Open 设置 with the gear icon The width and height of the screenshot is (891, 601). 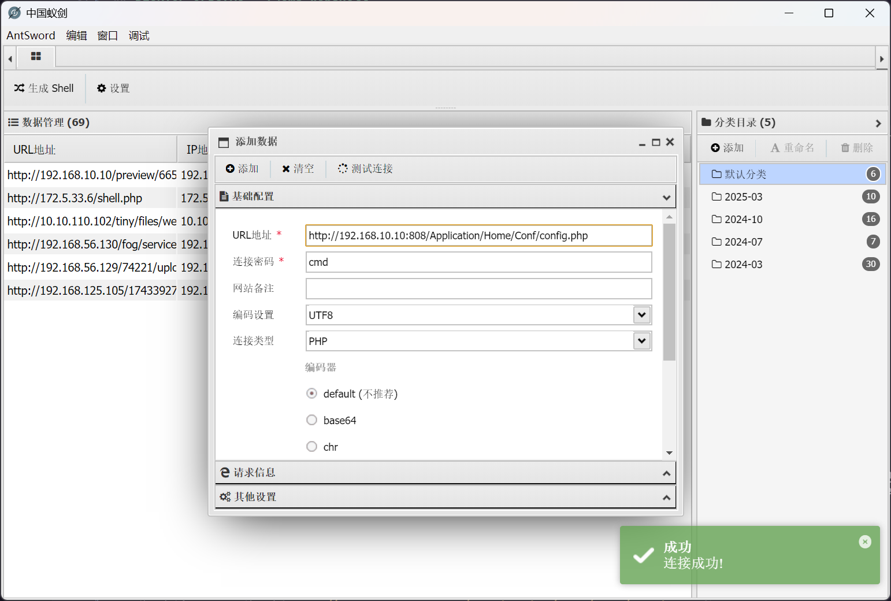102,88
